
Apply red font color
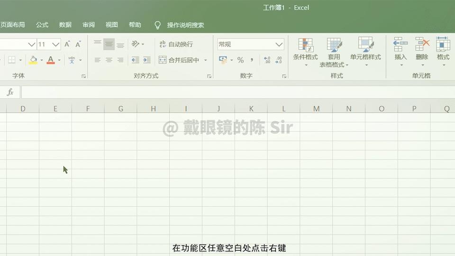(51, 60)
